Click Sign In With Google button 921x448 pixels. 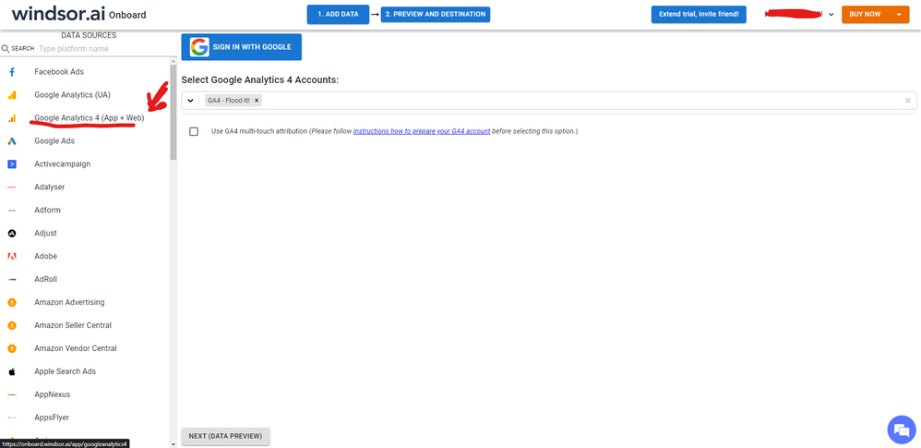[x=242, y=47]
